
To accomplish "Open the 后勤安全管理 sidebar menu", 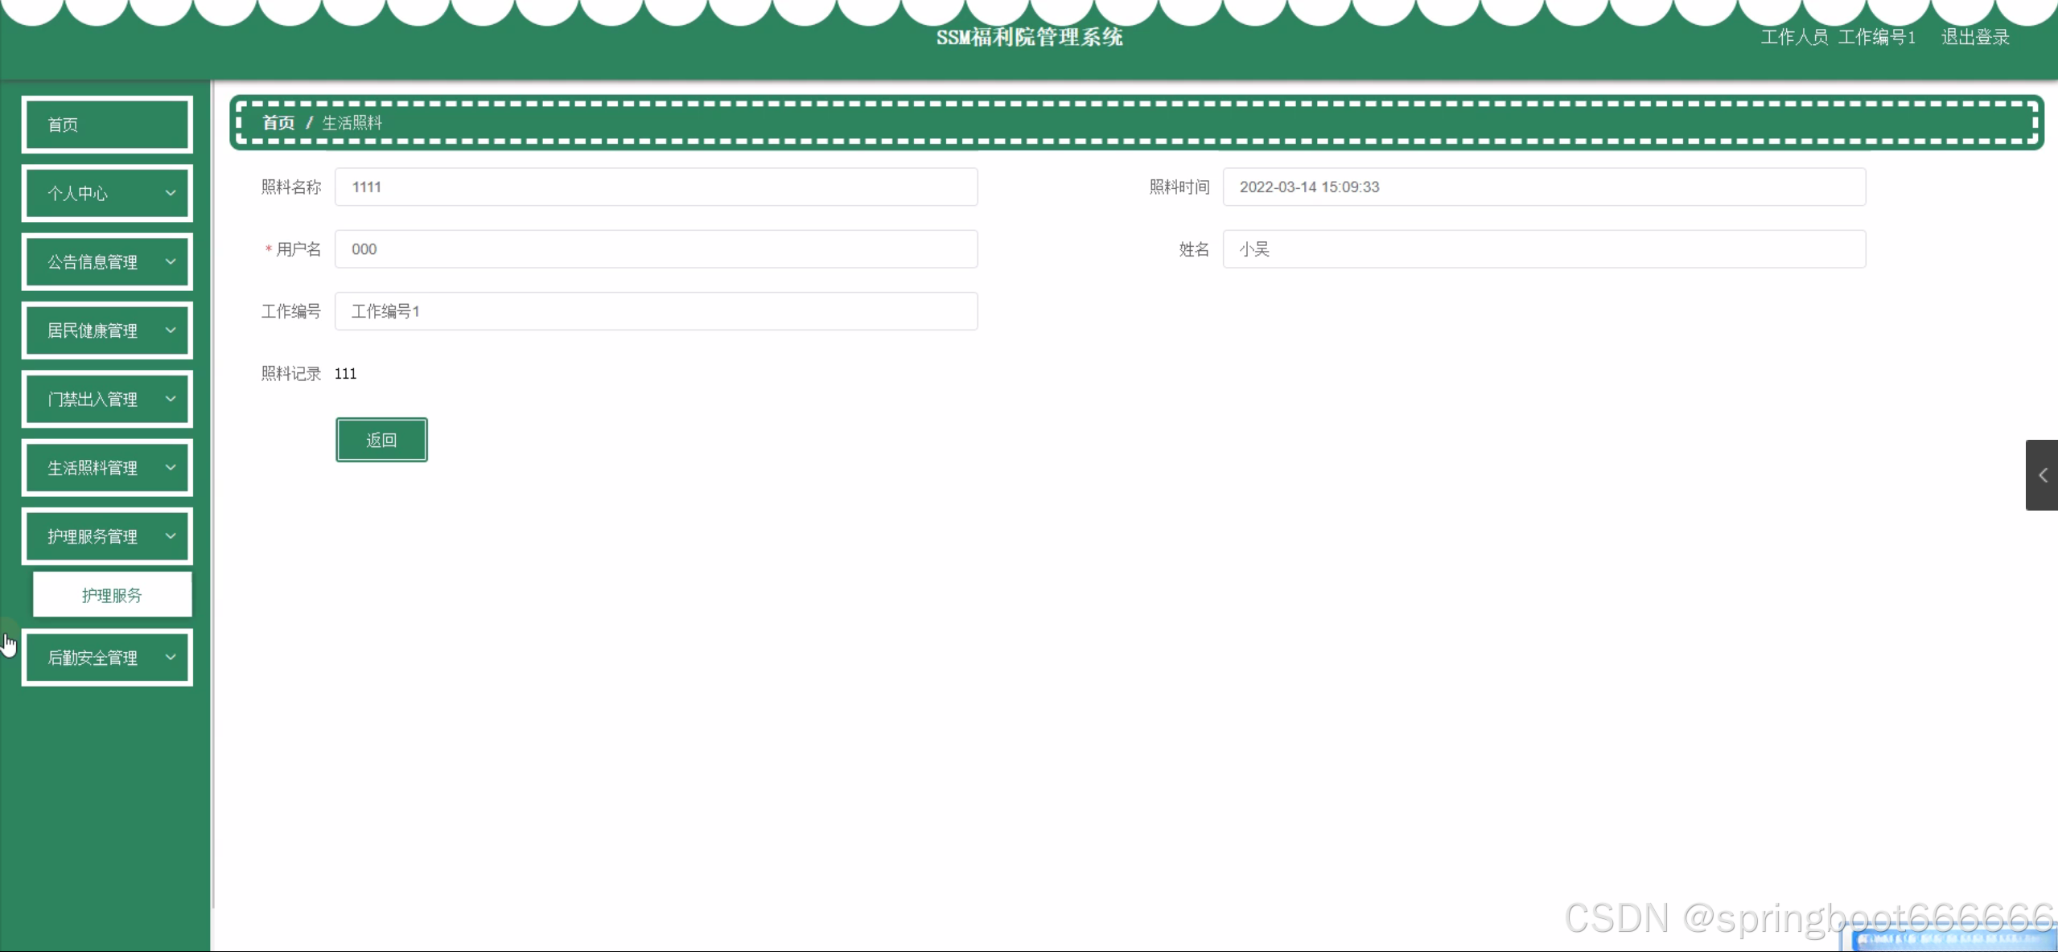I will [x=107, y=658].
